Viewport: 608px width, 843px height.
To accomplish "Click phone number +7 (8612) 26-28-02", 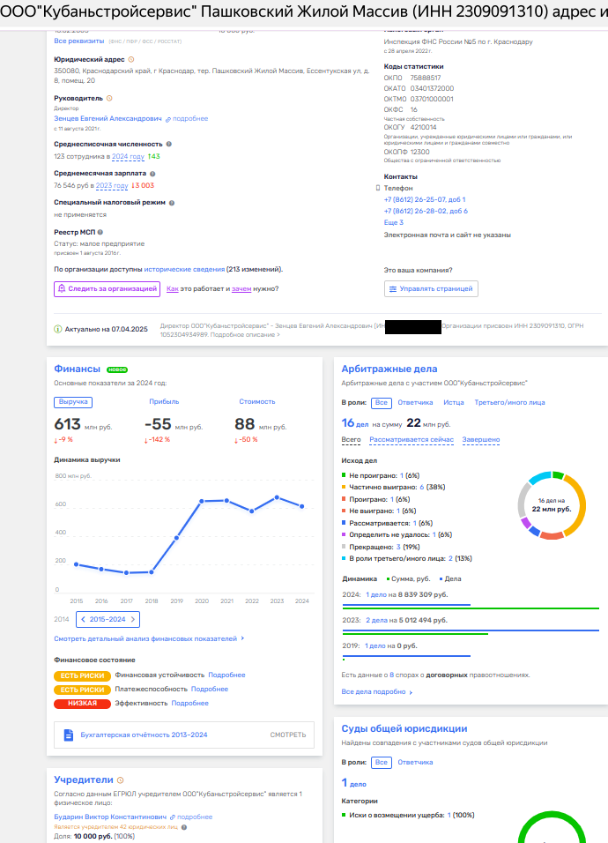I will click(x=426, y=212).
